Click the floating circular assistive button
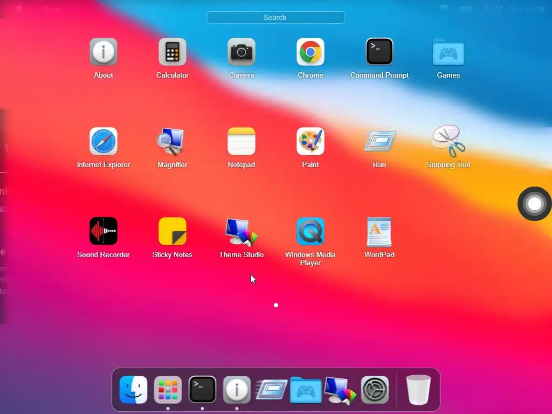Image resolution: width=552 pixels, height=414 pixels. coord(534,203)
